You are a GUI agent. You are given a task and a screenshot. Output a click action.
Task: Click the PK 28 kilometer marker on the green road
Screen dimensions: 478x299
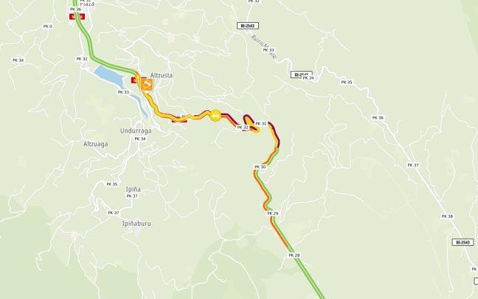[294, 255]
